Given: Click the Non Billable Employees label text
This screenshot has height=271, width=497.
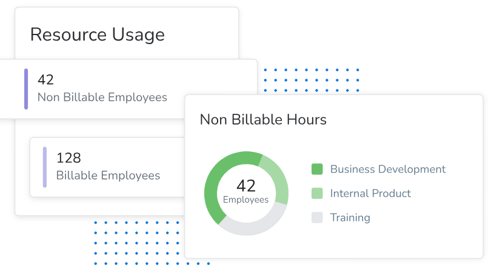Looking at the screenshot, I should (x=102, y=97).
